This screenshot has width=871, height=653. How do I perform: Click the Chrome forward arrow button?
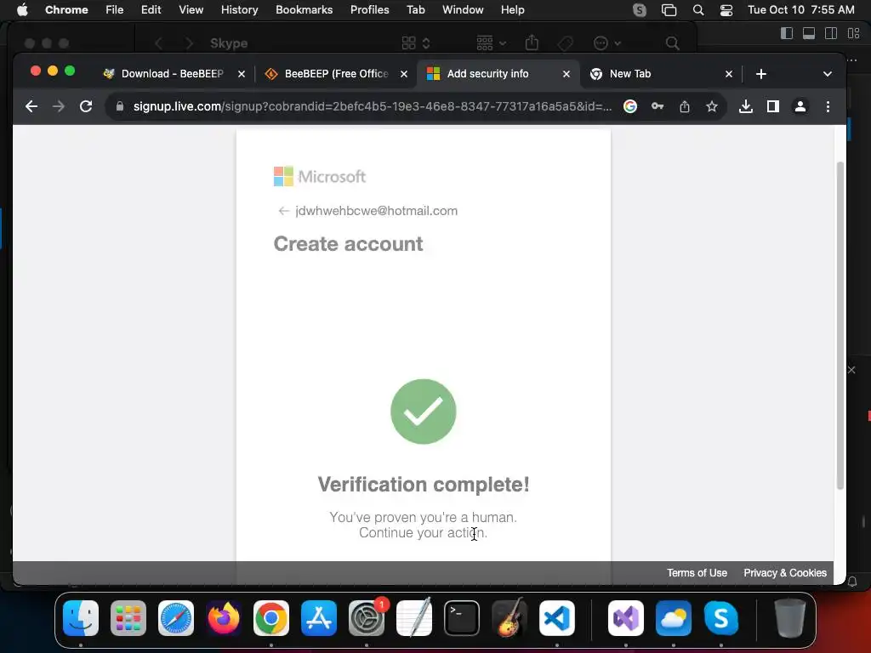(59, 106)
